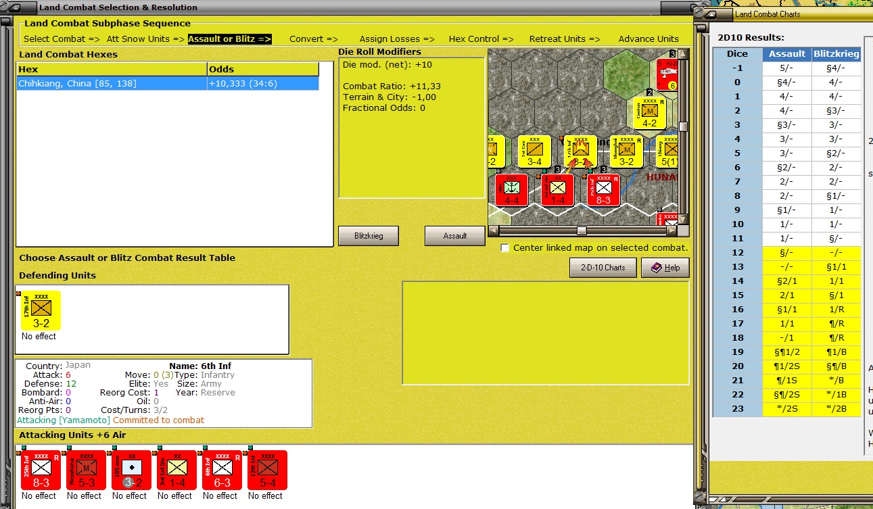The image size is (873, 509).
Task: Click the 'Retreat Units =>' subphase step
Action: 565,39
